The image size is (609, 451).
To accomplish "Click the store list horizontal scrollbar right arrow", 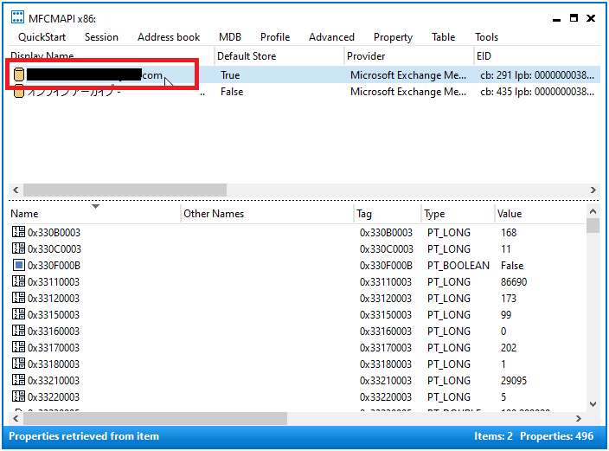I will [x=593, y=190].
